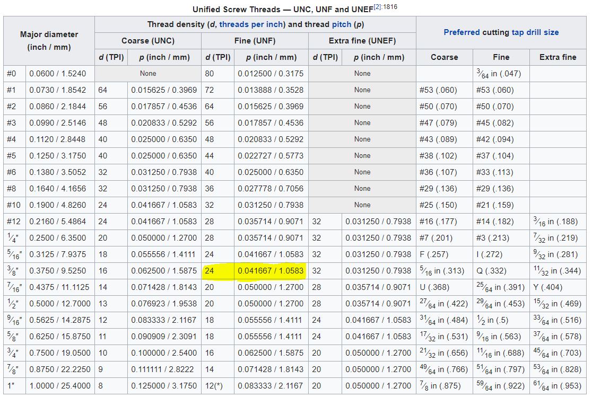The height and width of the screenshot is (397, 592).
Task: Select the 12(*) fine TPI cell
Action: pyautogui.click(x=215, y=386)
